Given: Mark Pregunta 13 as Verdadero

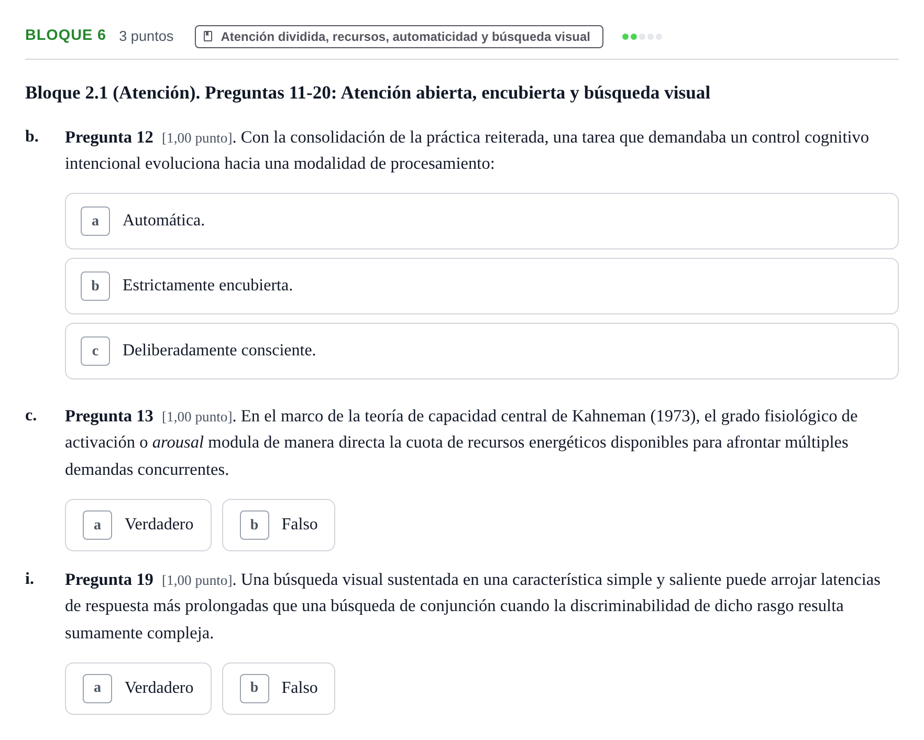Looking at the screenshot, I should (x=138, y=525).
